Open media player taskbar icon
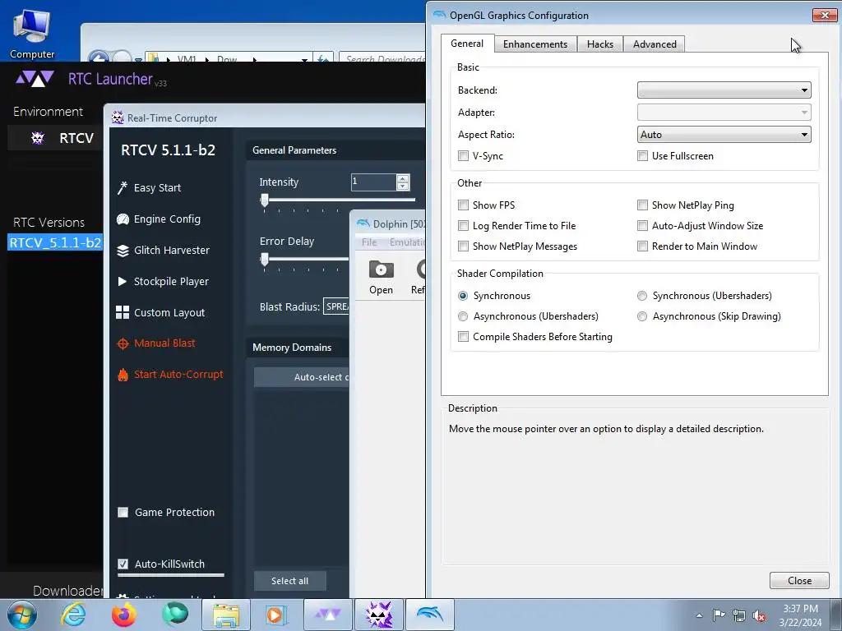The width and height of the screenshot is (842, 631). (x=277, y=615)
